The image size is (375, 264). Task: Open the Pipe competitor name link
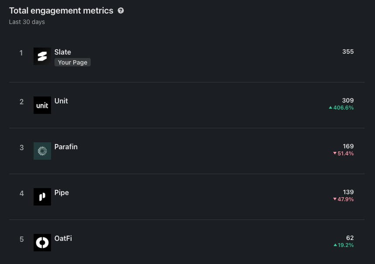coord(61,192)
